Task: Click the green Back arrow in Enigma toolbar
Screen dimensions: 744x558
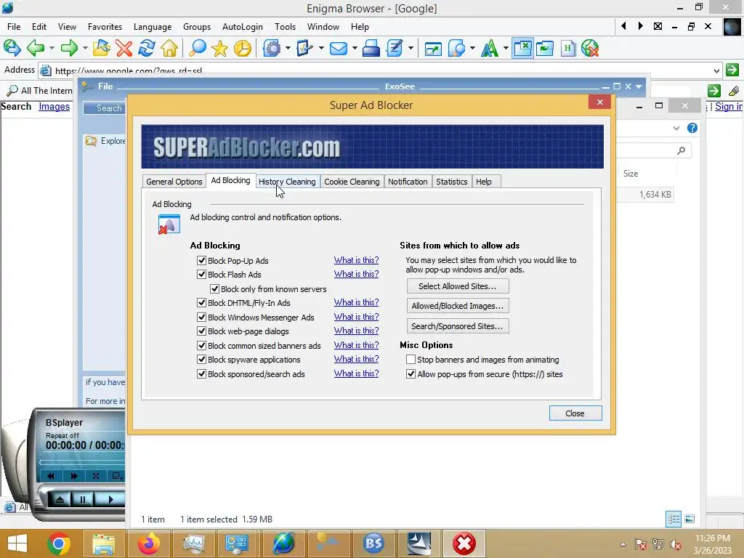Action: [36, 48]
